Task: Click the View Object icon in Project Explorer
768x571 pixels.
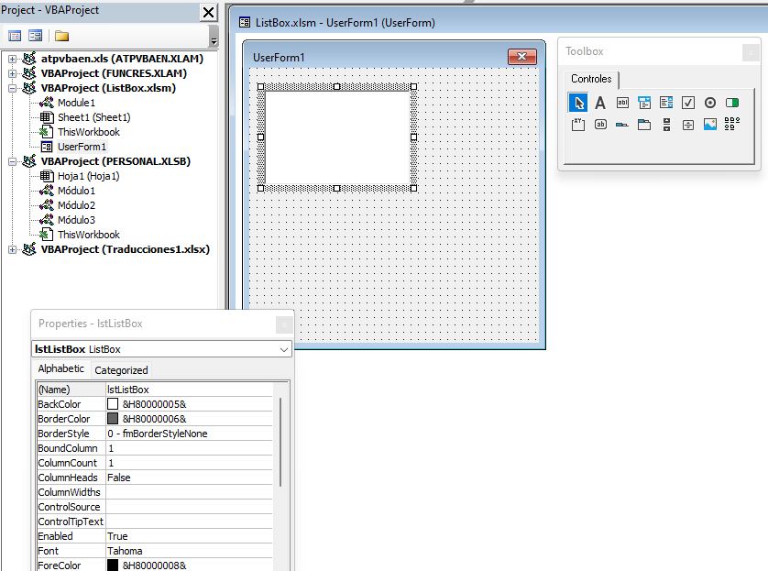Action: point(35,36)
